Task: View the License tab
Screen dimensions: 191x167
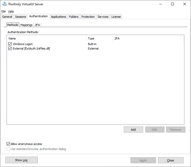Action: pyautogui.click(x=116, y=17)
